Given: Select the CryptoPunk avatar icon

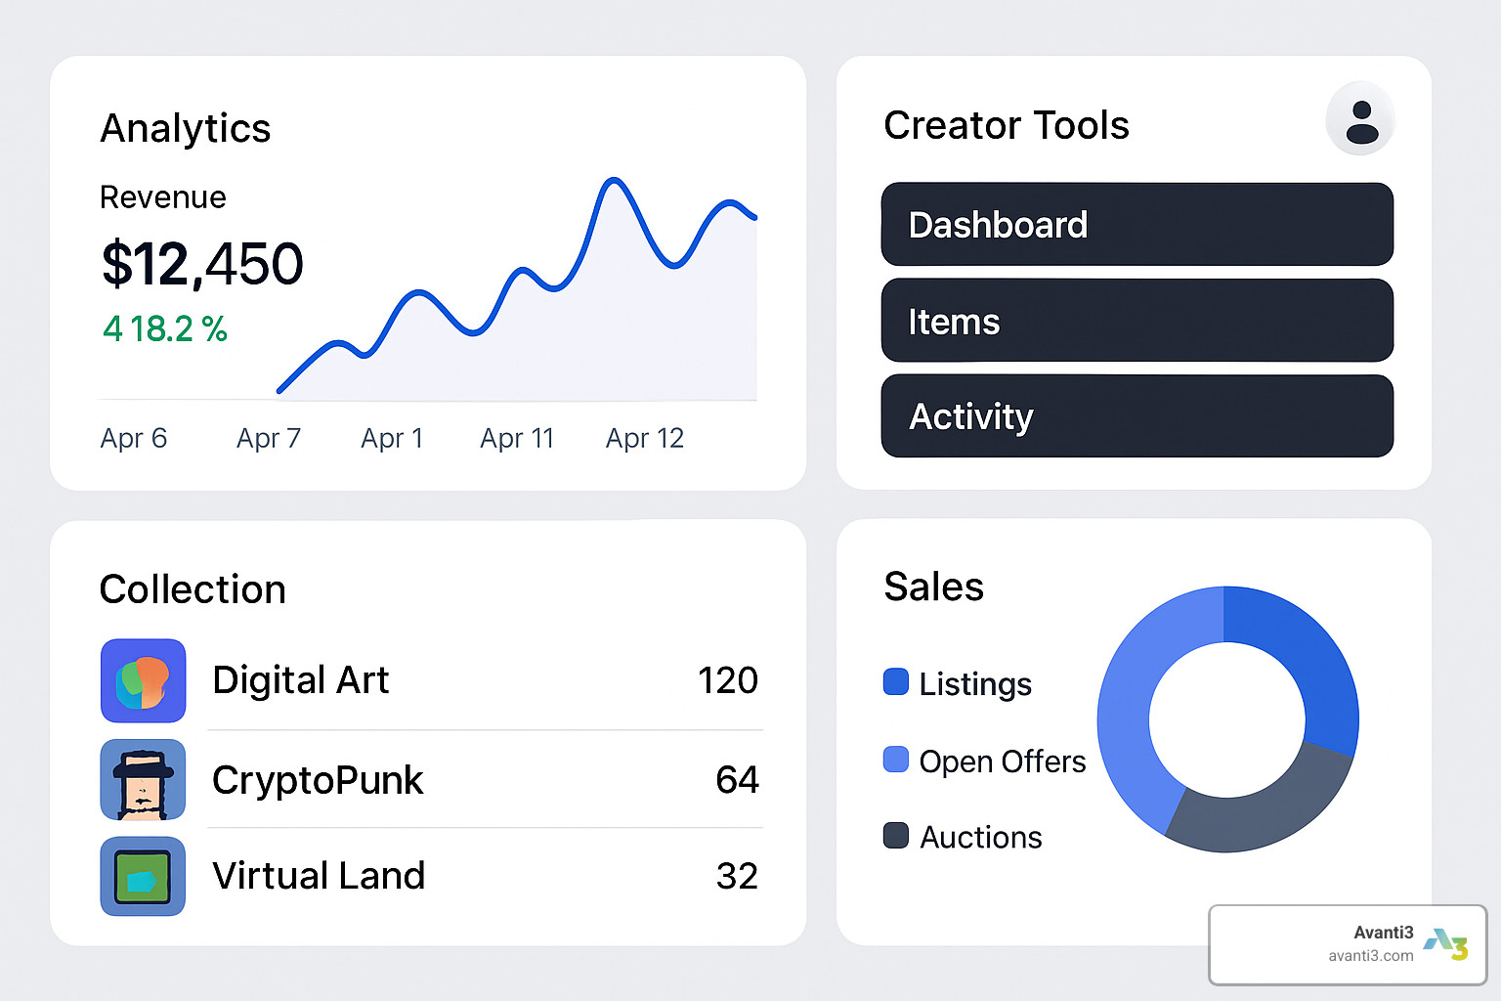Looking at the screenshot, I should coord(143,779).
